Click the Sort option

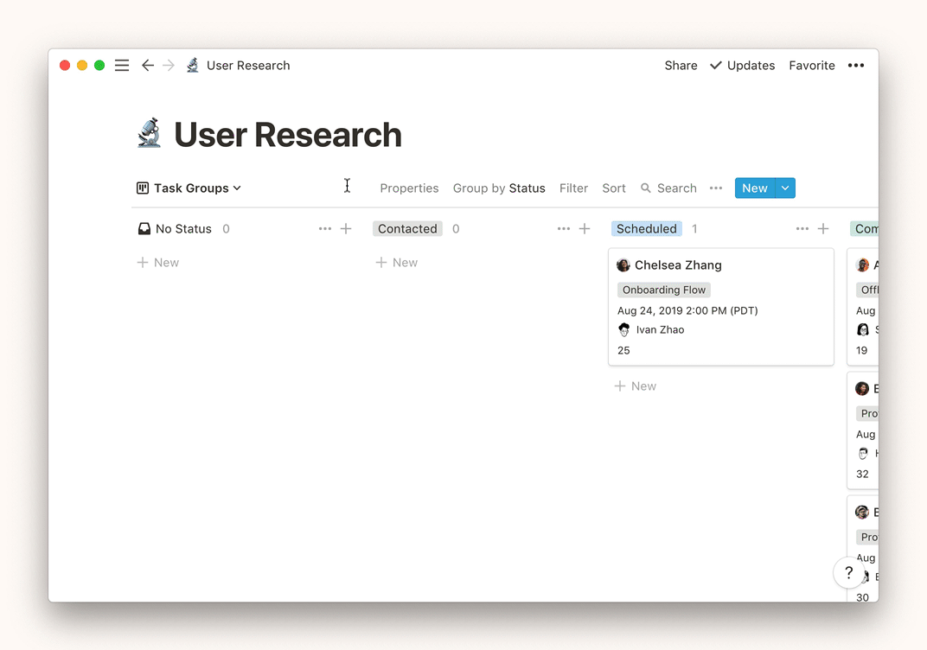(614, 188)
